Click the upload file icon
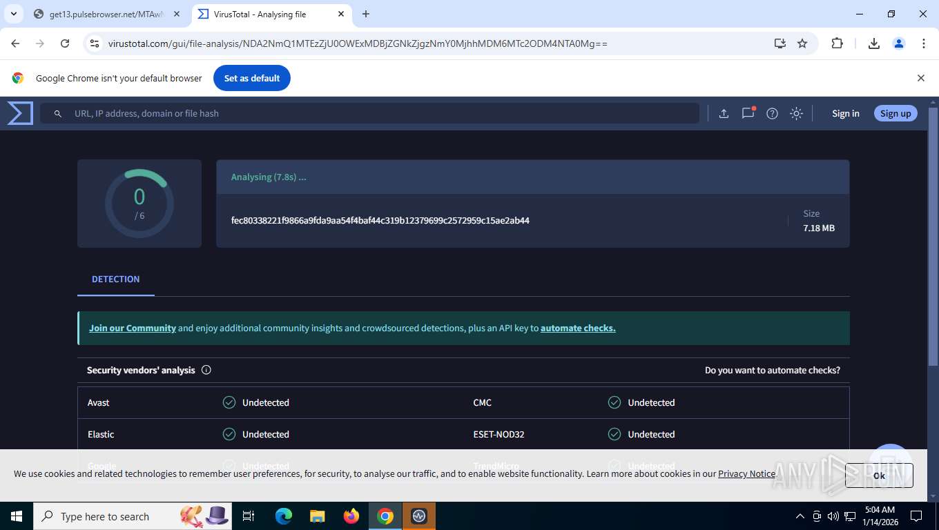Image resolution: width=939 pixels, height=530 pixels. tap(724, 114)
